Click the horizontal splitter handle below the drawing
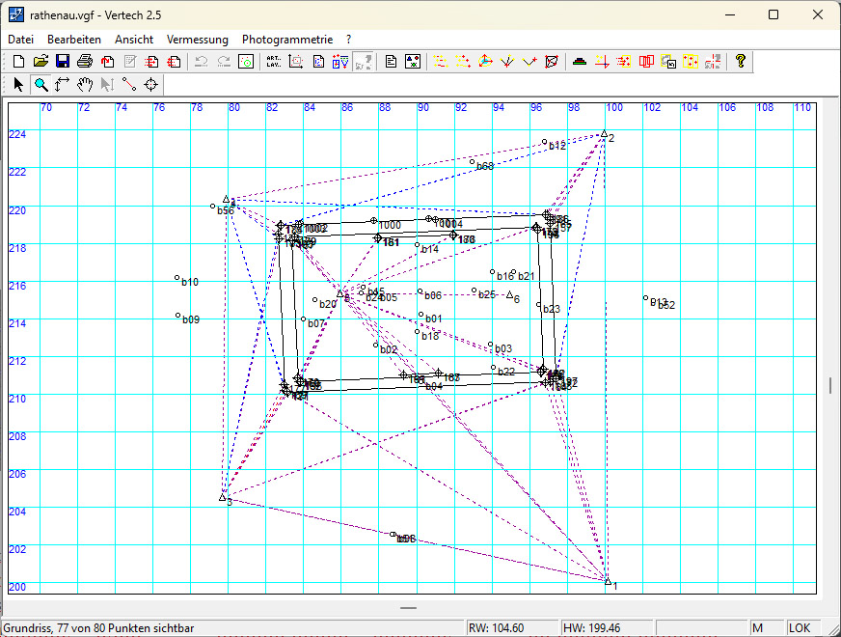Viewport: 841px width, 637px height. tap(408, 608)
